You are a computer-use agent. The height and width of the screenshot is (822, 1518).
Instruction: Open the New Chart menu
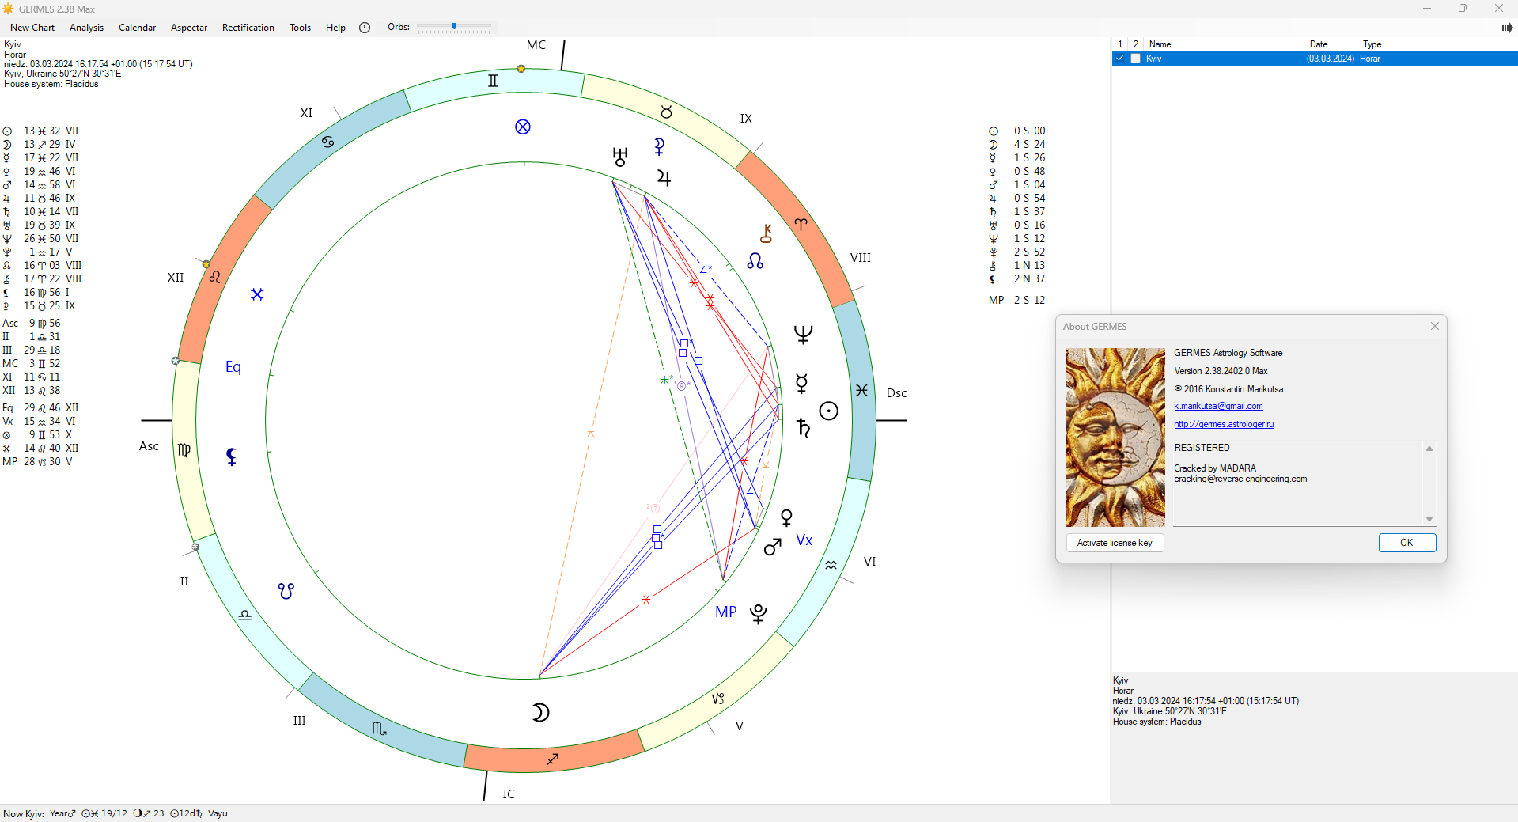(32, 28)
